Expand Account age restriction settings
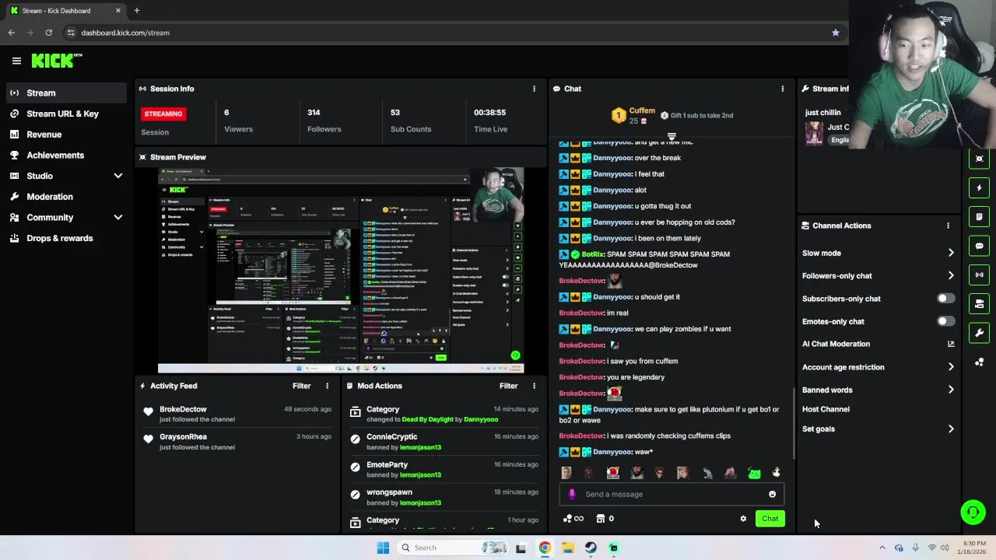The width and height of the screenshot is (996, 560). coord(951,367)
